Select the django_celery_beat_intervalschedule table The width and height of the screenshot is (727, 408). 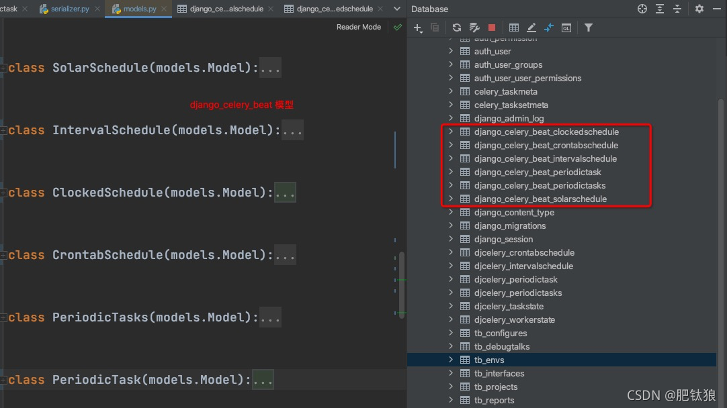(x=546, y=159)
